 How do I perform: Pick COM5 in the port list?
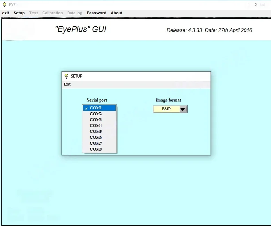point(99,131)
